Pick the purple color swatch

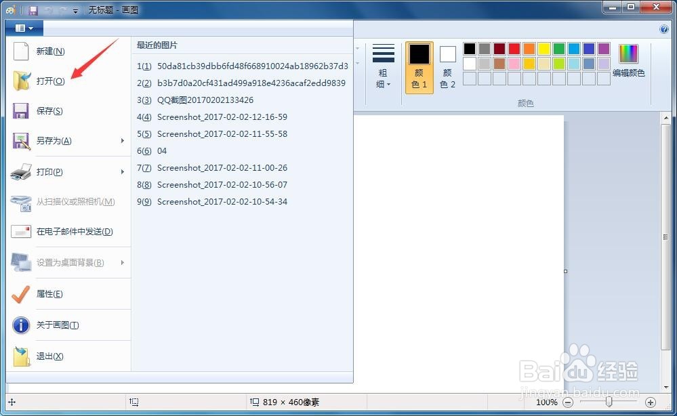[604, 48]
